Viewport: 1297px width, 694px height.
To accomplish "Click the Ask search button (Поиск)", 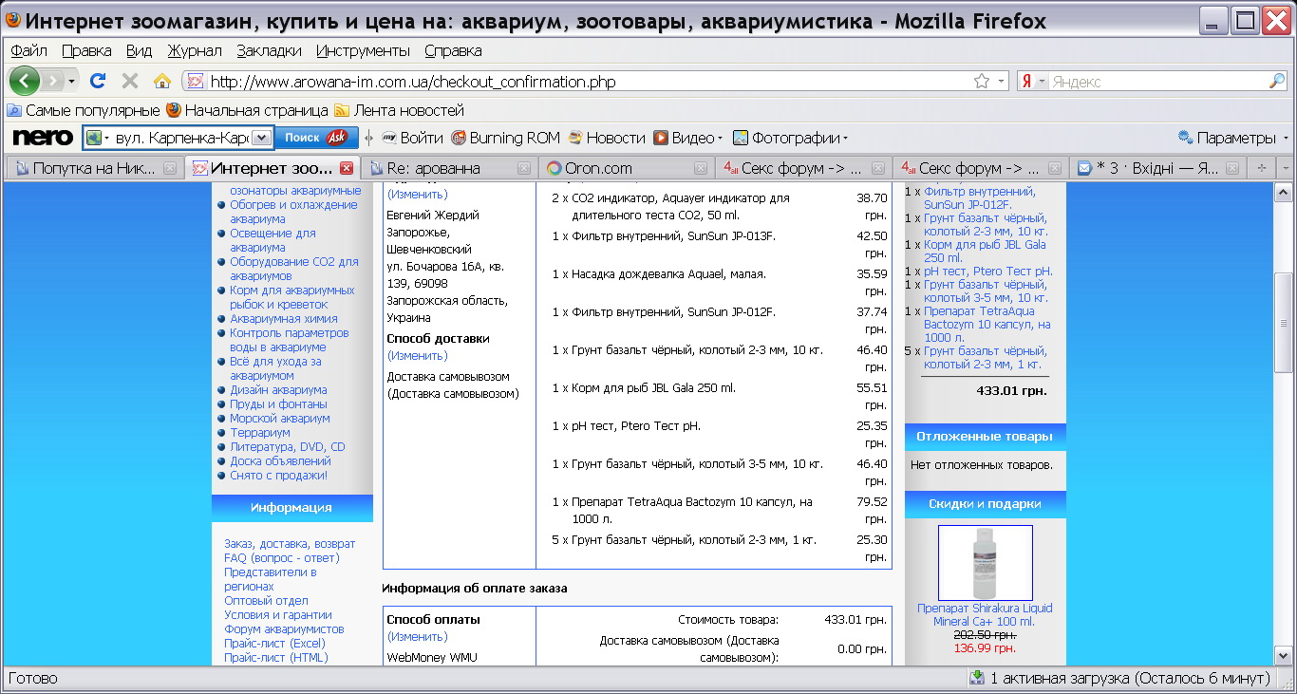I will (x=316, y=139).
